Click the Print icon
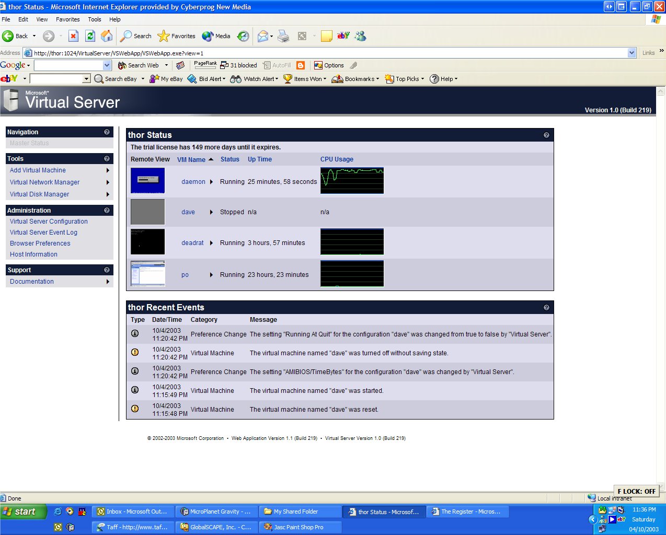This screenshot has width=666, height=535. tap(283, 36)
